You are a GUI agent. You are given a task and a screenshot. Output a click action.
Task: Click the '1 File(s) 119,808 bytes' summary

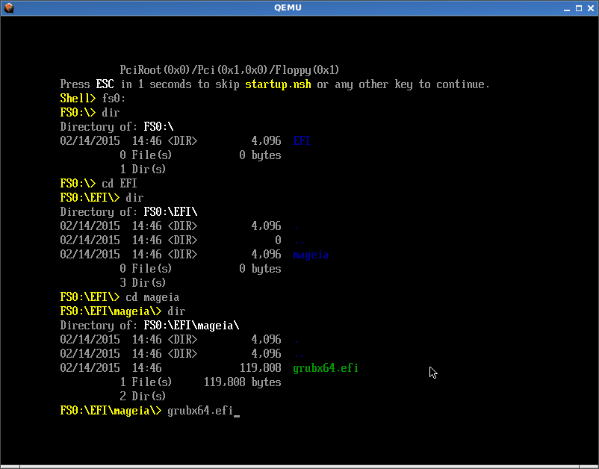200,382
